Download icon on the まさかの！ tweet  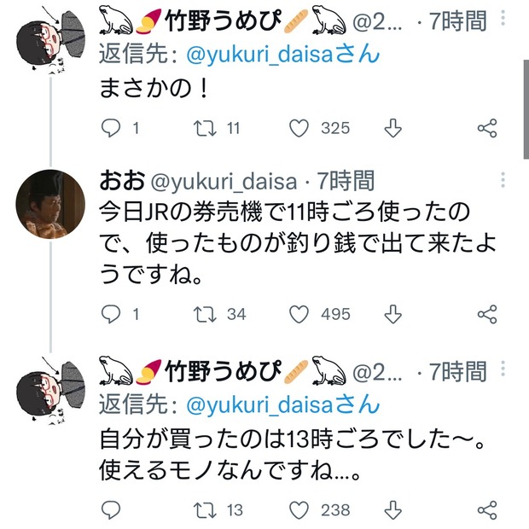coord(393,128)
